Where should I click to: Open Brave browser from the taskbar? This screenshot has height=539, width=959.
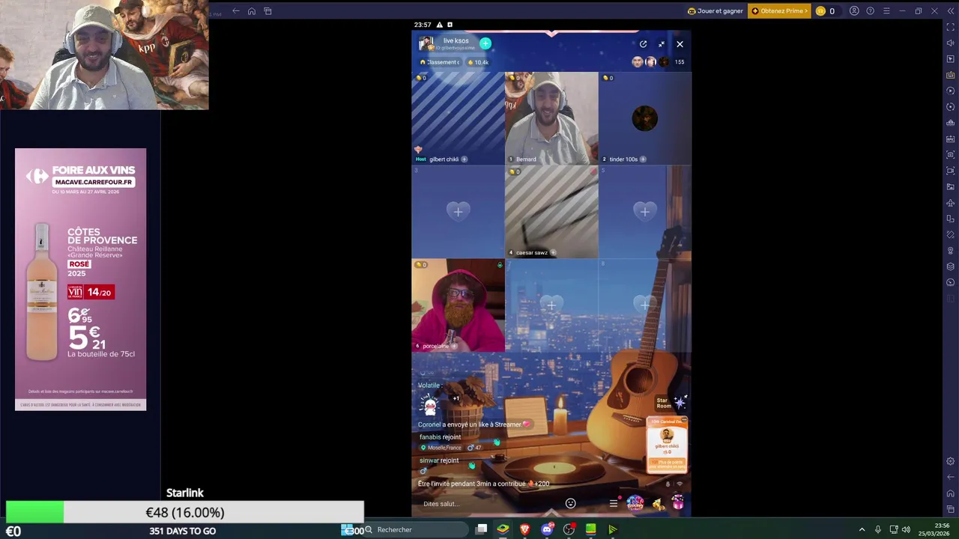tap(525, 530)
